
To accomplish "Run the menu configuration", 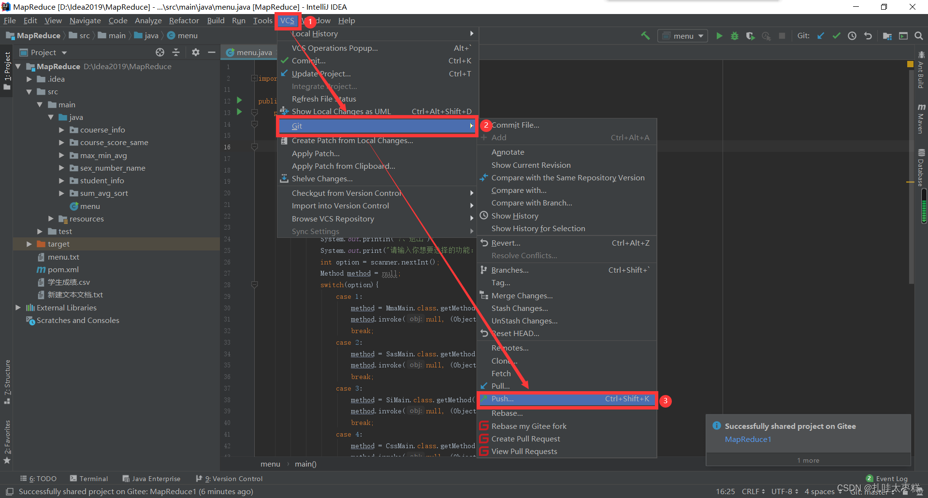I will click(x=719, y=36).
